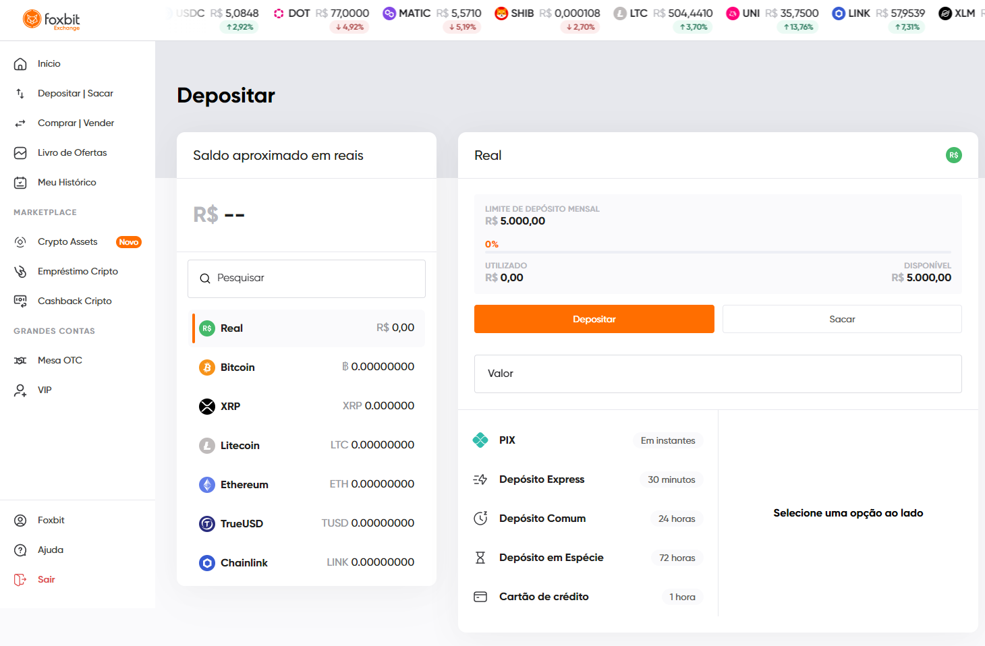985x646 pixels.
Task: Click the Depositar | Sacar arrows icon
Action: [20, 94]
